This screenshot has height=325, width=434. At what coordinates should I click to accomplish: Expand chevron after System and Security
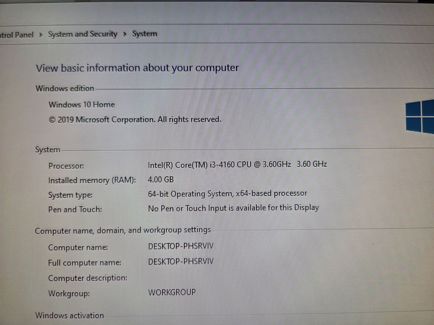click(x=125, y=34)
